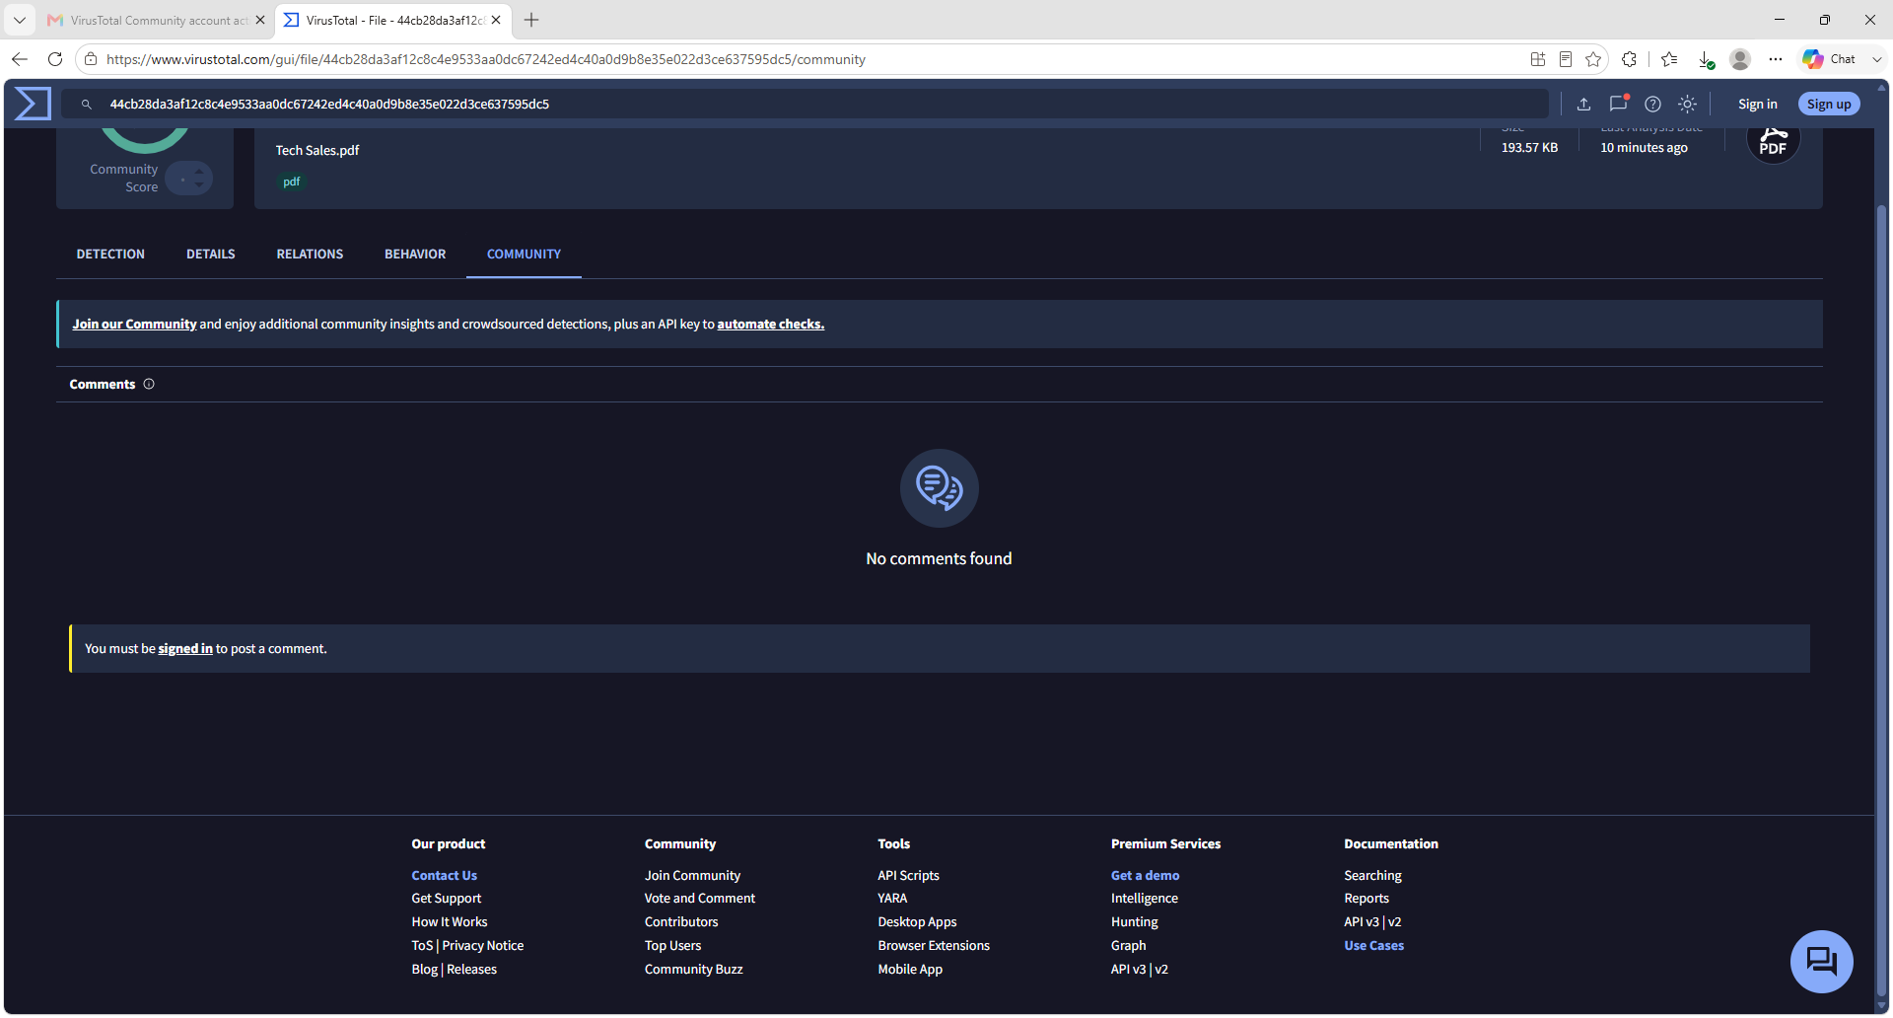Adjust the Community Score vote stepper
The height and width of the screenshot is (1018, 1893).
point(189,179)
